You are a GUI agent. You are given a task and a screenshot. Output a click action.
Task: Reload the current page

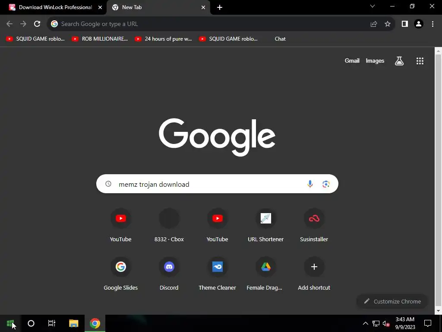point(37,24)
